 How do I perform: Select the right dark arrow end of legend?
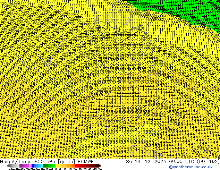(100, 165)
